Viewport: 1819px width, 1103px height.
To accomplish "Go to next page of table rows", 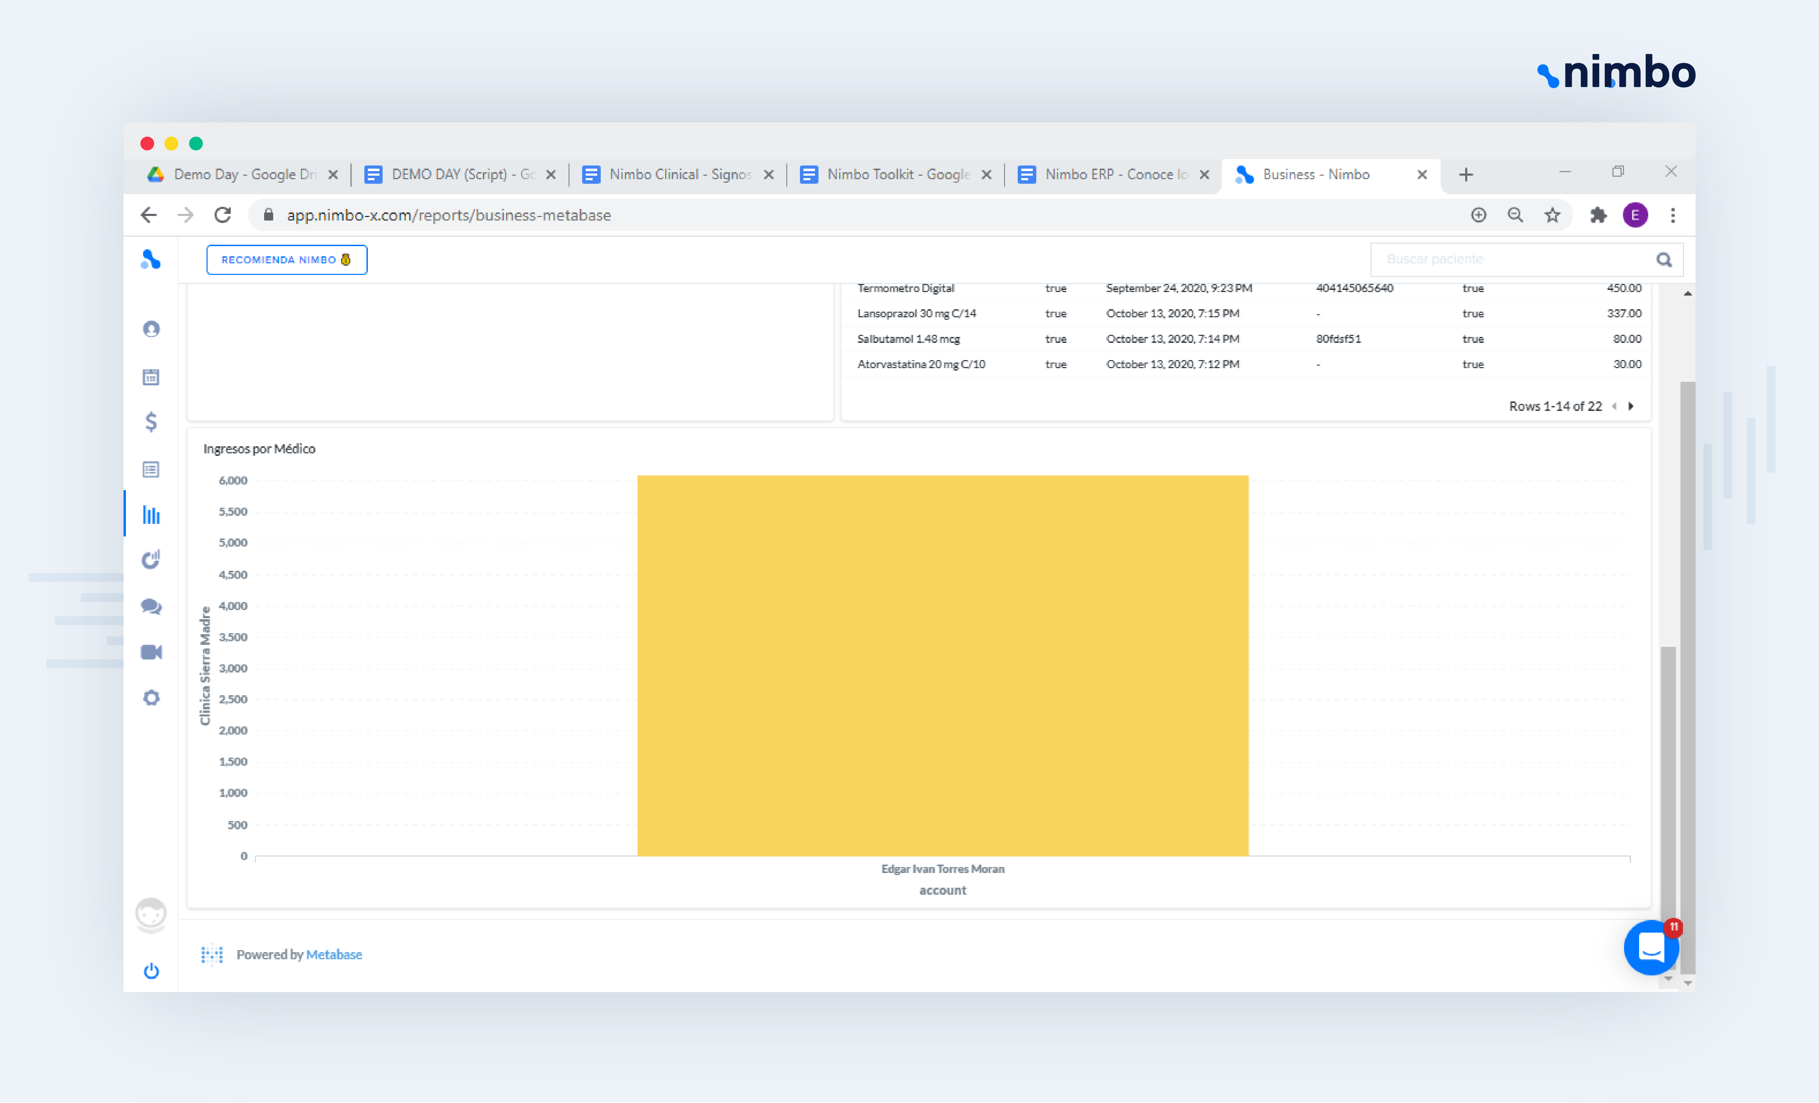I will click(x=1631, y=406).
